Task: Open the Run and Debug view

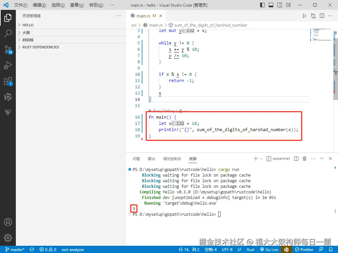Action: click(8, 65)
